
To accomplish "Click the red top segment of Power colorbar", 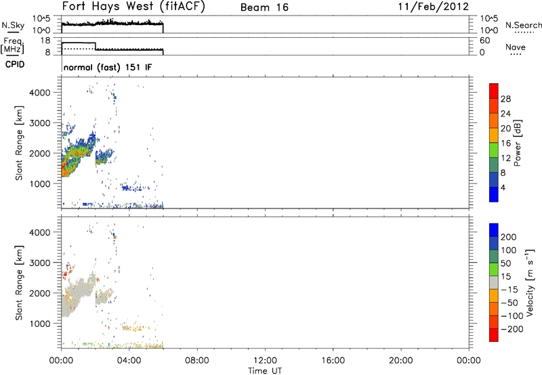I will pos(494,91).
